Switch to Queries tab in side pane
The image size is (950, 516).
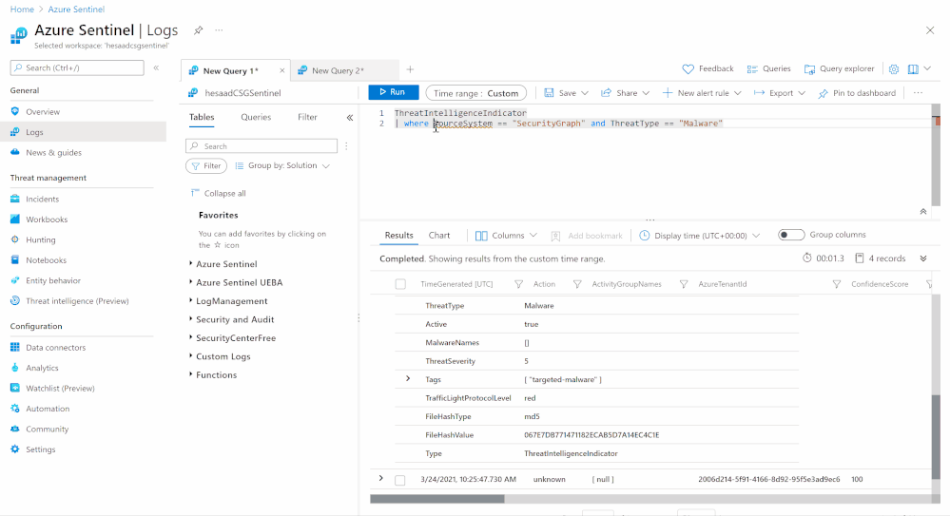(256, 118)
